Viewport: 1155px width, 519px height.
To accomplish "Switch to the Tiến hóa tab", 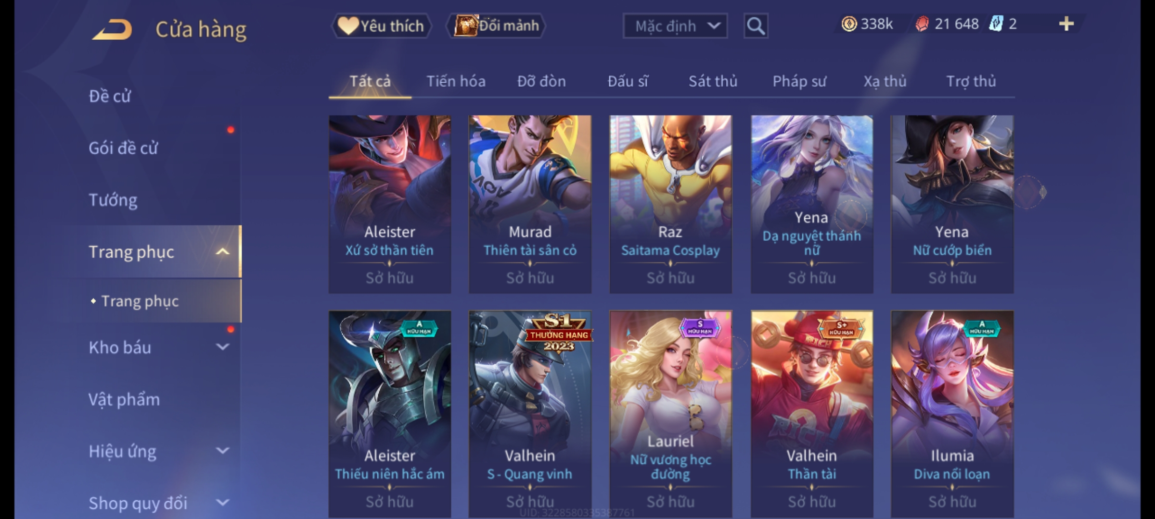I will 456,81.
